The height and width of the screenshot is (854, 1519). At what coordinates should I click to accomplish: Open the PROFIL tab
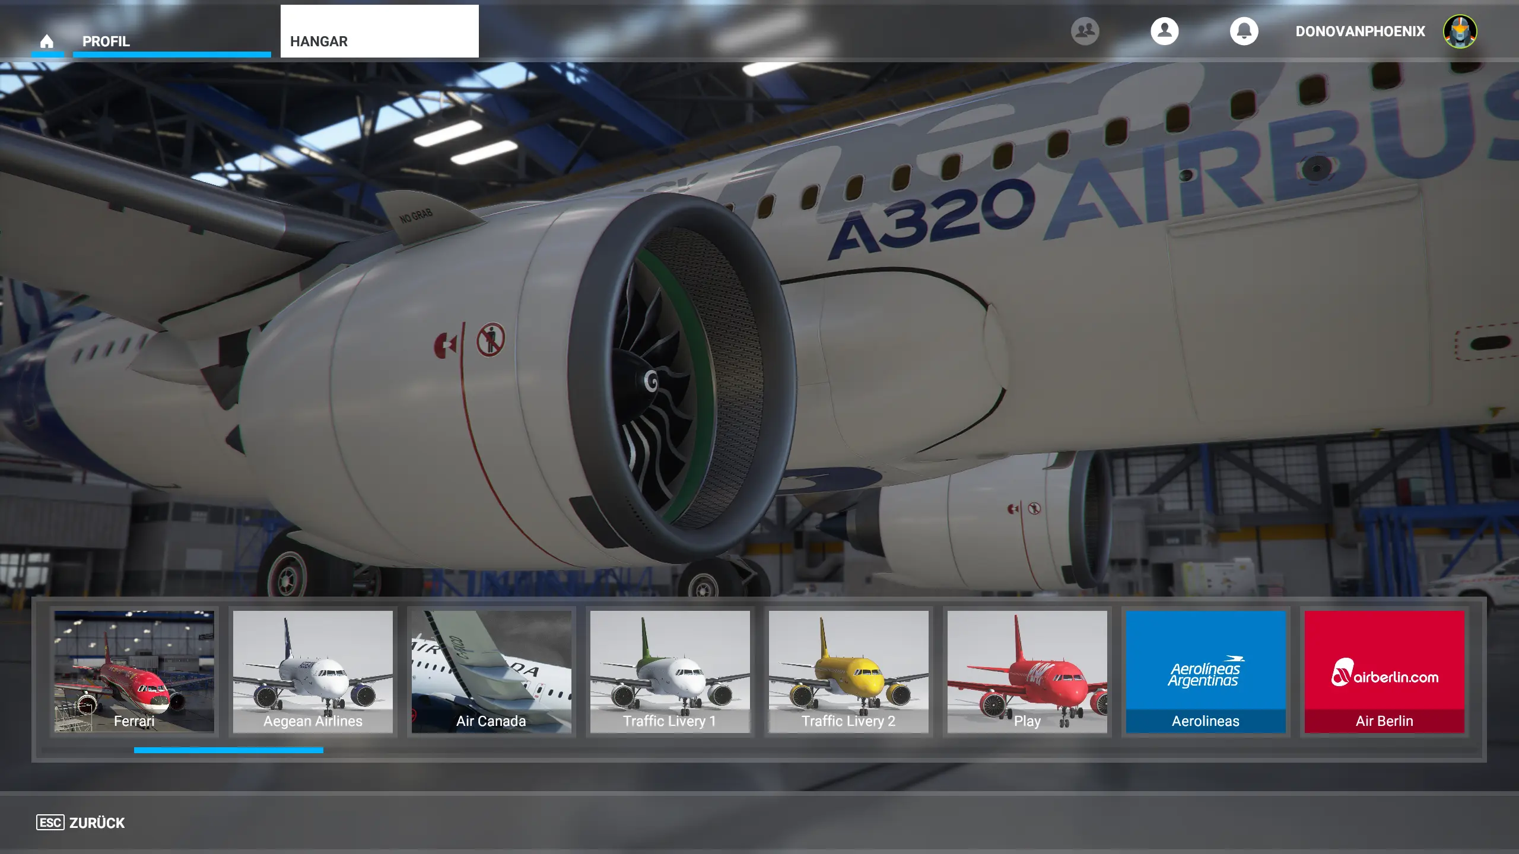tap(171, 33)
